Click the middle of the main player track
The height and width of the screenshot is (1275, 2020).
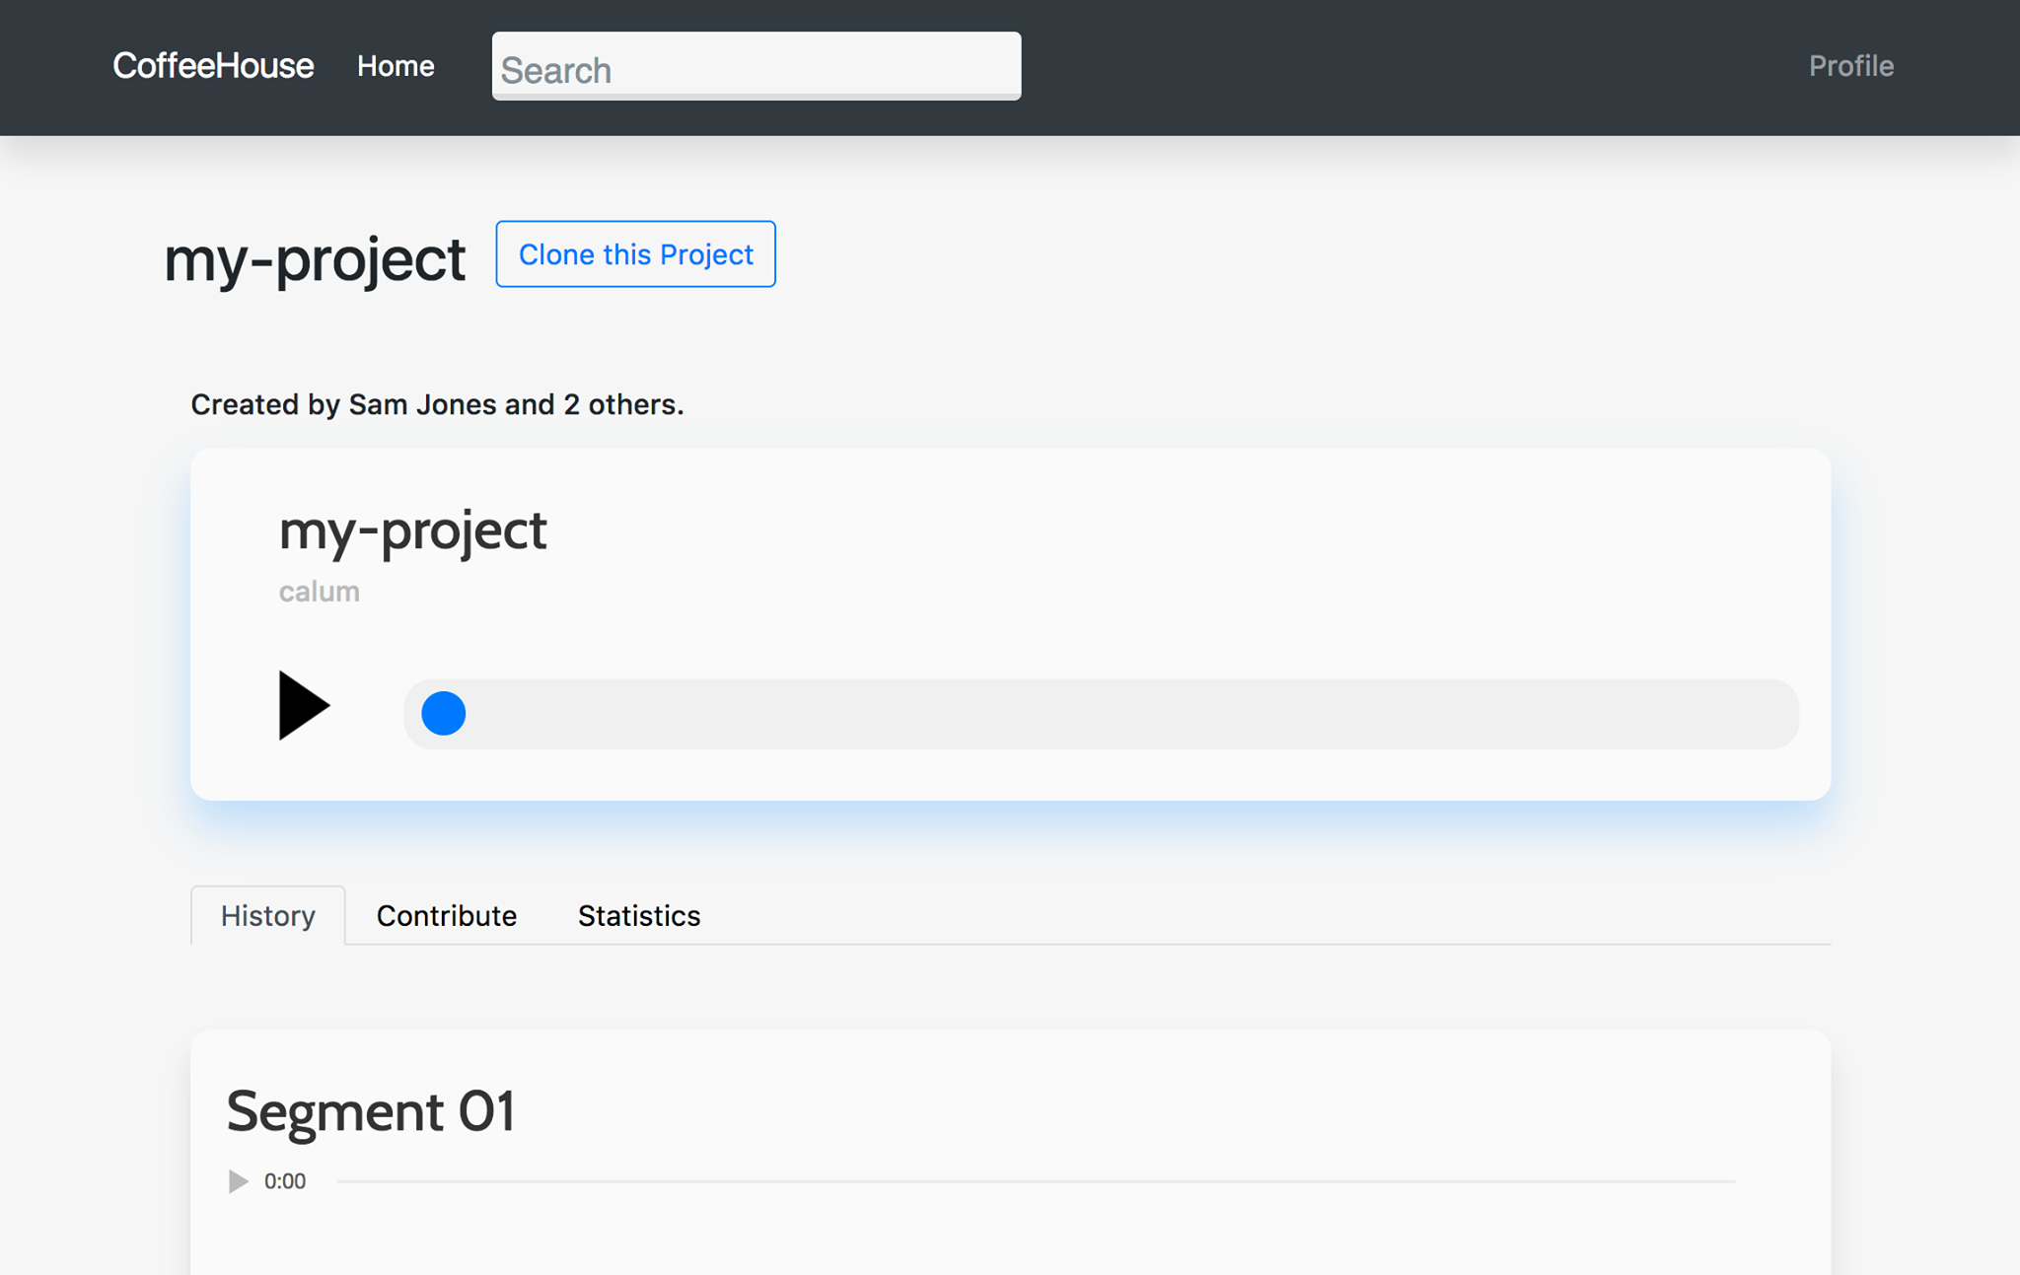tap(1101, 713)
